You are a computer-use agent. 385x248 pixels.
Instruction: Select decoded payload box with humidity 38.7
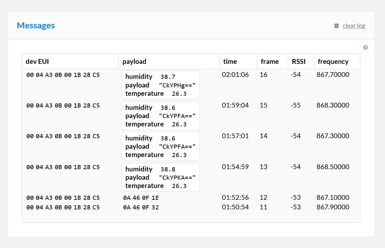coord(161,85)
